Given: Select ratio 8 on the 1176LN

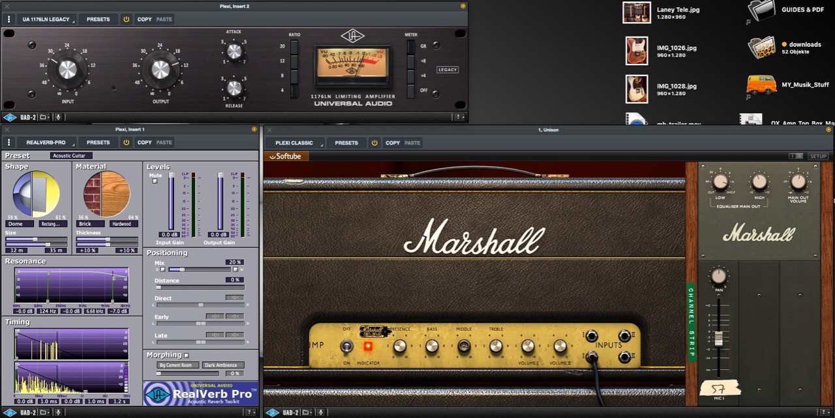Looking at the screenshot, I should 294,76.
